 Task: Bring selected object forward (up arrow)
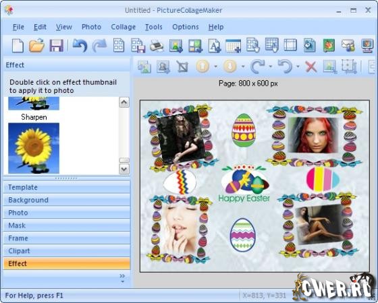coord(202,66)
